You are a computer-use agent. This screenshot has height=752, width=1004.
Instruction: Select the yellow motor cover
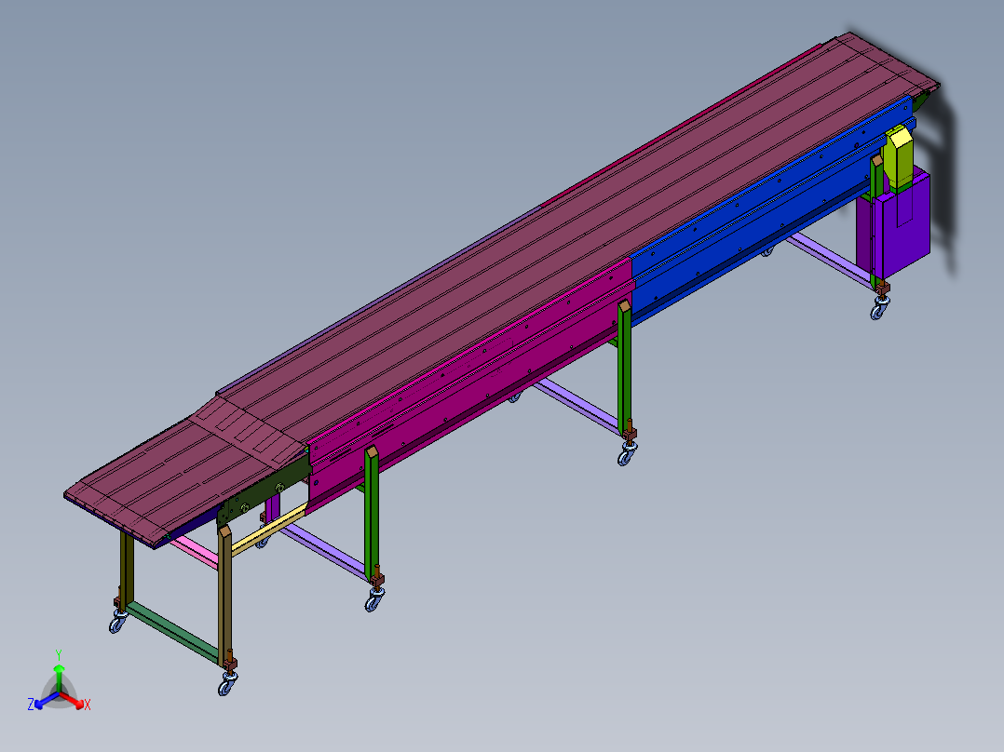coord(899,157)
